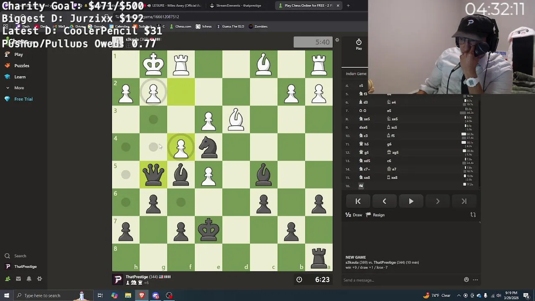Screen dimensions: 535x301
Task: Go forward one move
Action: tap(438, 202)
